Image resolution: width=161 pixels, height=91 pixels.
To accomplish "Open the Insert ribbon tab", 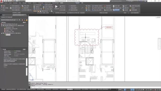I will (x=10, y=3).
